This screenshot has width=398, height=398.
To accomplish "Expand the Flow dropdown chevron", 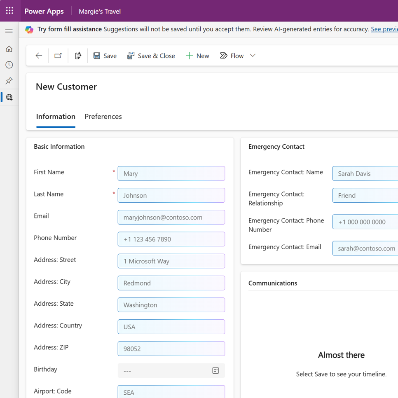I will click(253, 56).
